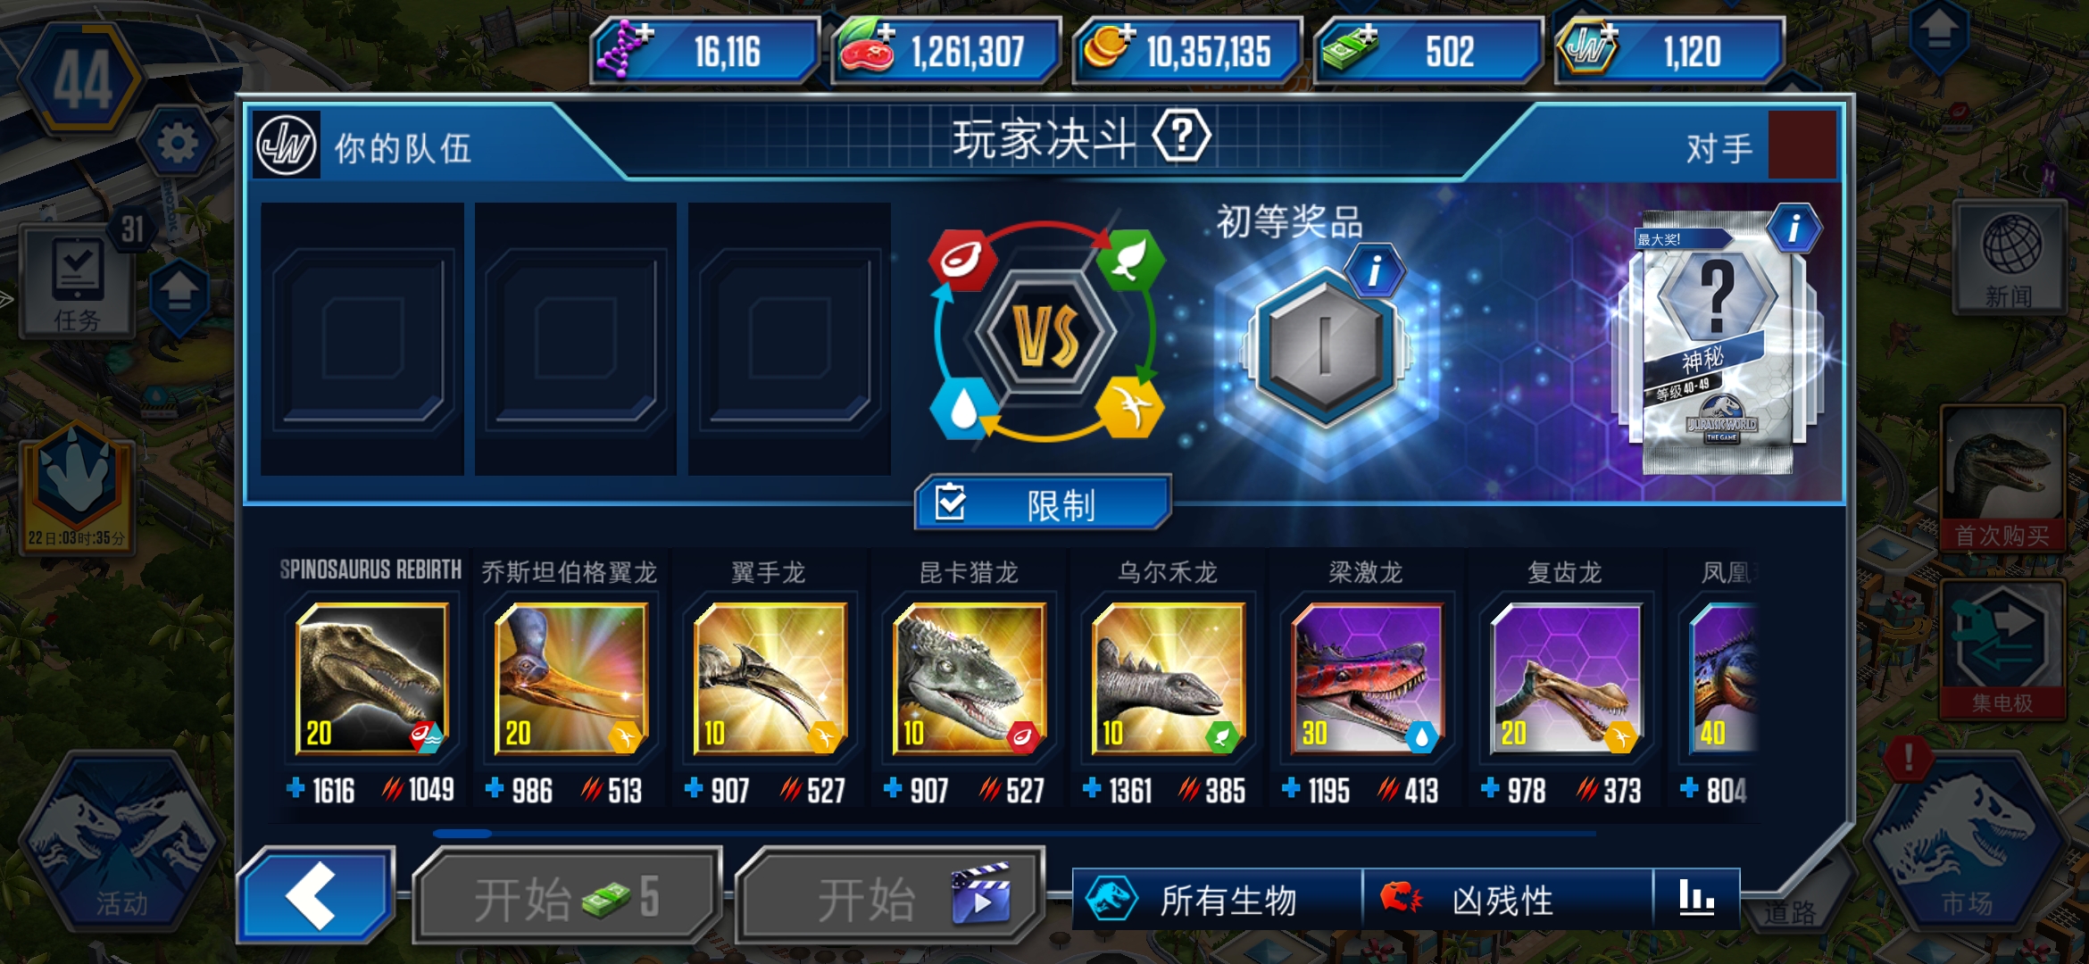Open the settings gear icon
The width and height of the screenshot is (2089, 964).
(x=177, y=143)
